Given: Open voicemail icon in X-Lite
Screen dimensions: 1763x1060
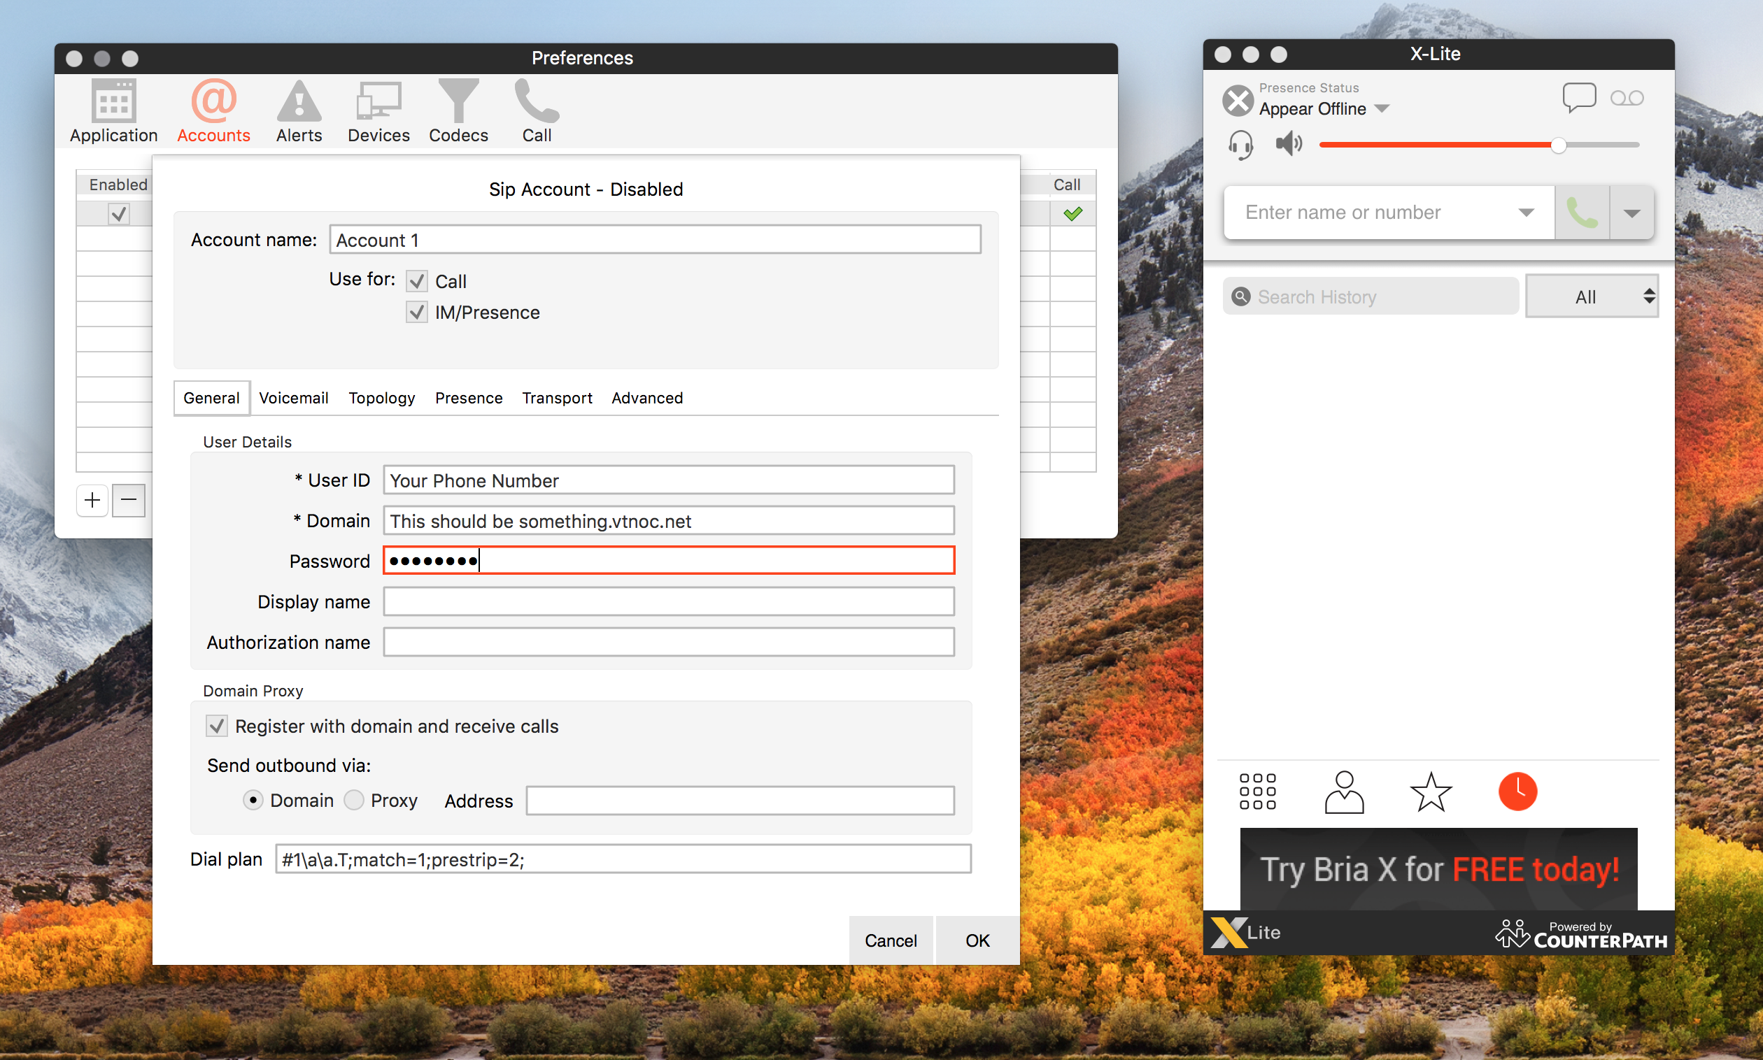Looking at the screenshot, I should click(x=1627, y=98).
